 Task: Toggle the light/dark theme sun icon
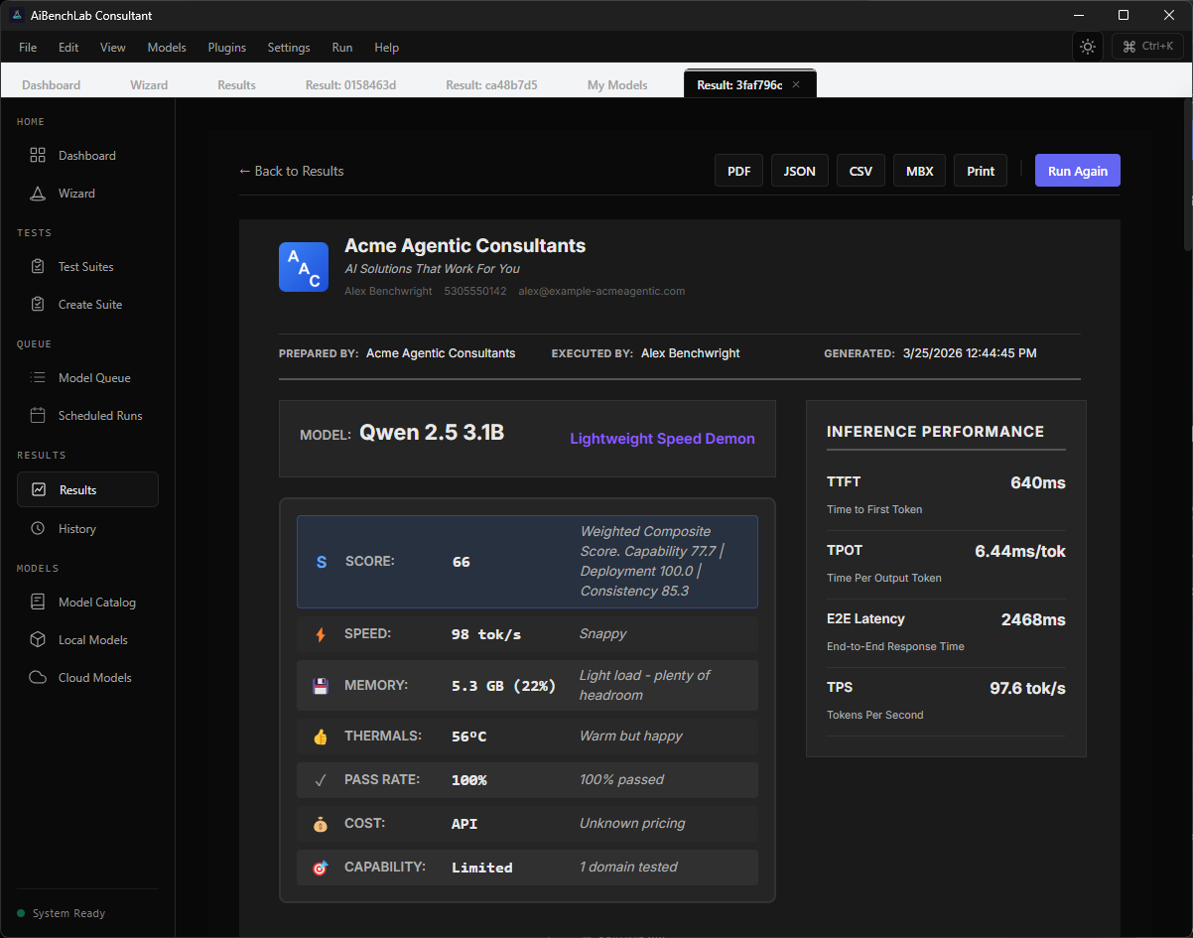(1088, 47)
